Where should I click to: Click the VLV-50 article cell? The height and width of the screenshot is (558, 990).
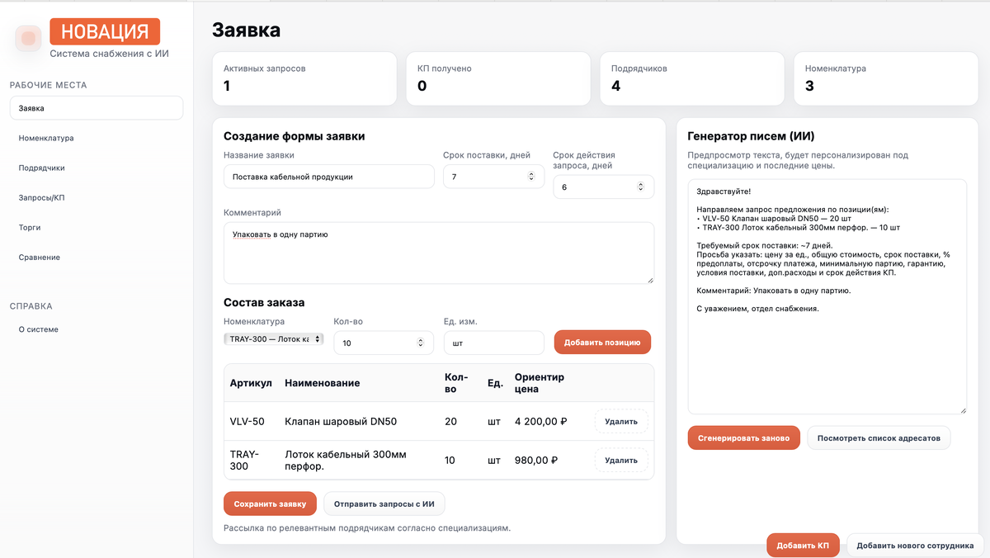pos(247,421)
